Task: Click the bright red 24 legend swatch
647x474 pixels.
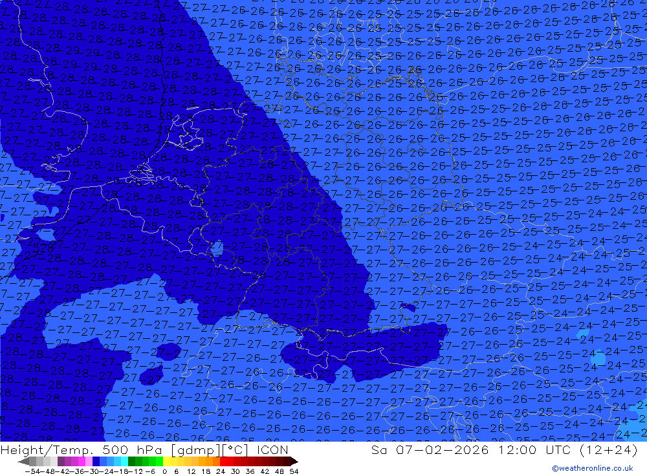Action: [223, 462]
